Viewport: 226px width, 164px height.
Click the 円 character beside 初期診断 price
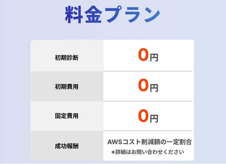click(154, 57)
